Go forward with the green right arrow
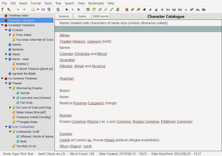 coord(24,9)
